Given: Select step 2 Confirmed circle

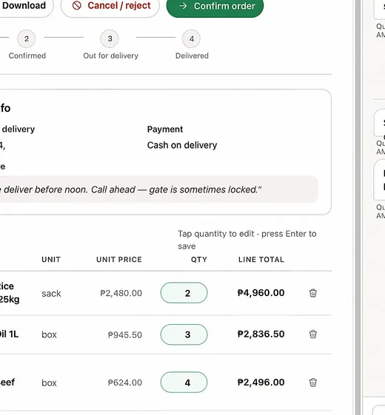Looking at the screenshot, I should (x=26, y=39).
